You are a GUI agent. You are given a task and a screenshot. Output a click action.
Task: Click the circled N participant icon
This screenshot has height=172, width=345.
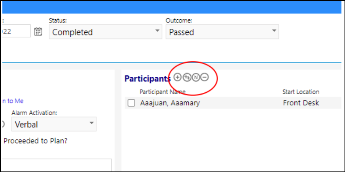tap(195, 77)
